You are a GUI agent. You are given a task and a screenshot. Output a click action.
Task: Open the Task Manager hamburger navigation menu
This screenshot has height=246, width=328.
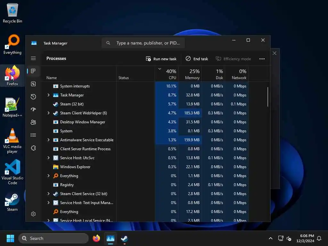pyautogui.click(x=33, y=58)
